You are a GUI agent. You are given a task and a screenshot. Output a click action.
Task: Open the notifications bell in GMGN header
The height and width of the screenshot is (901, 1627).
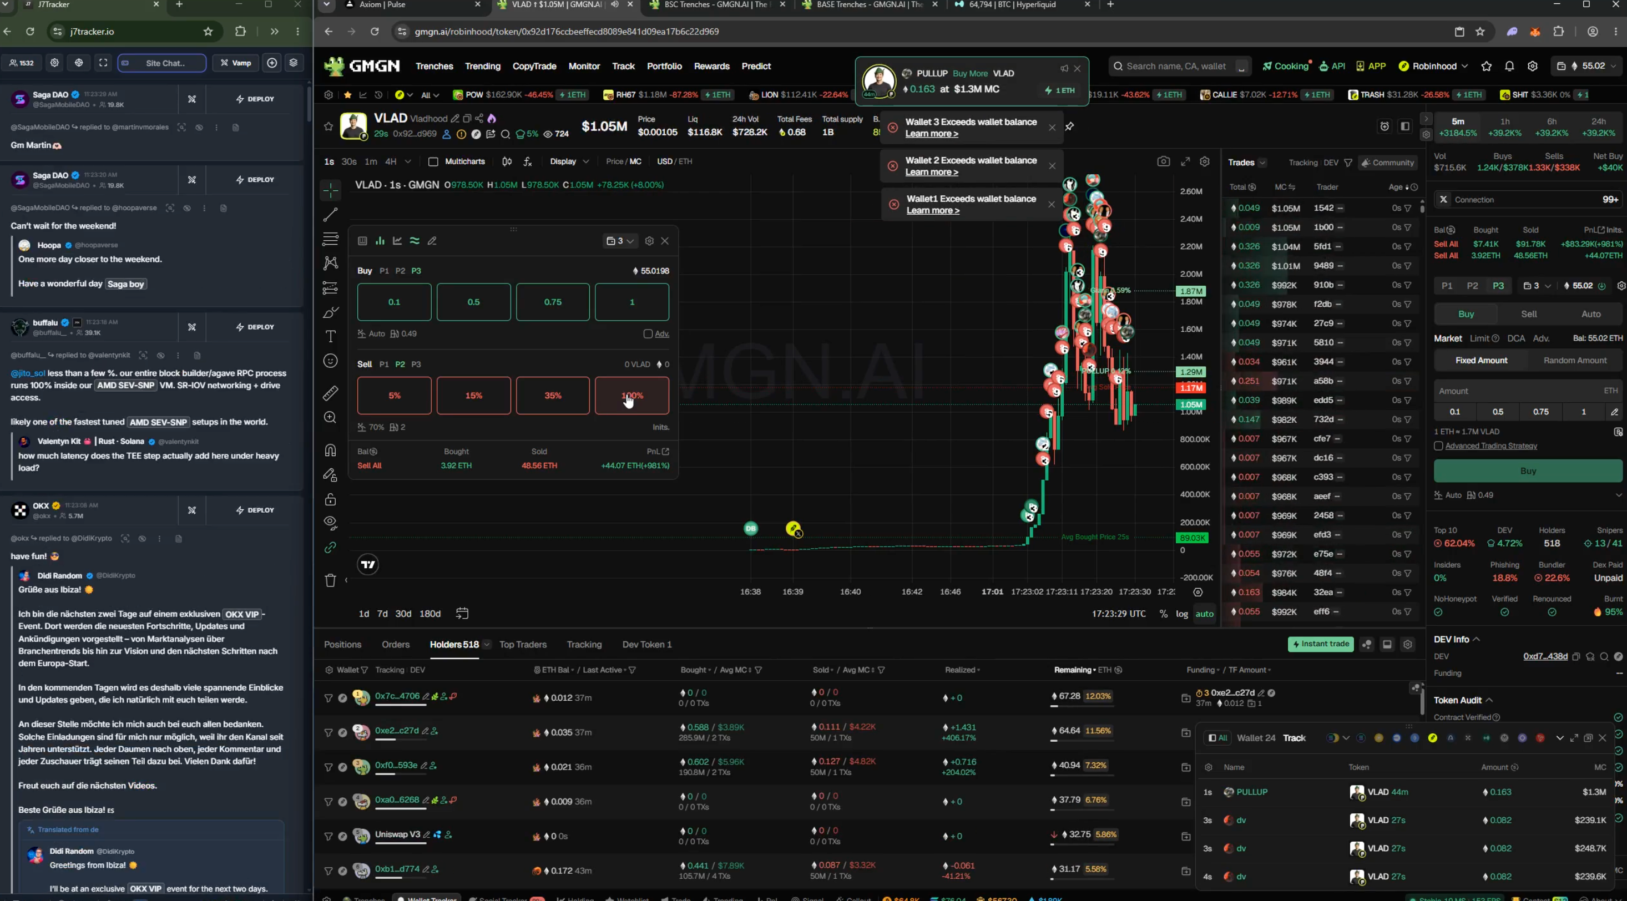tap(1509, 66)
